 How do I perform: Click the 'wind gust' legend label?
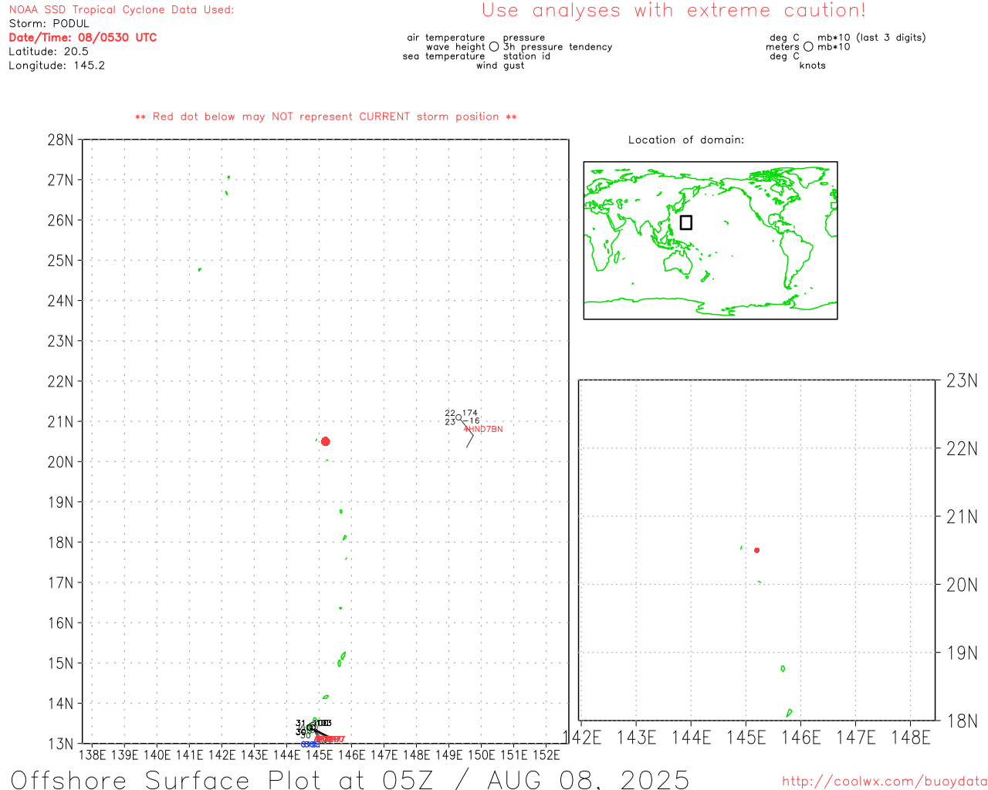(x=500, y=65)
